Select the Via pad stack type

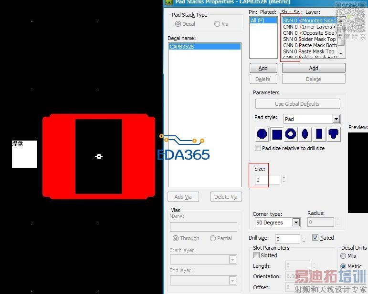pos(217,24)
